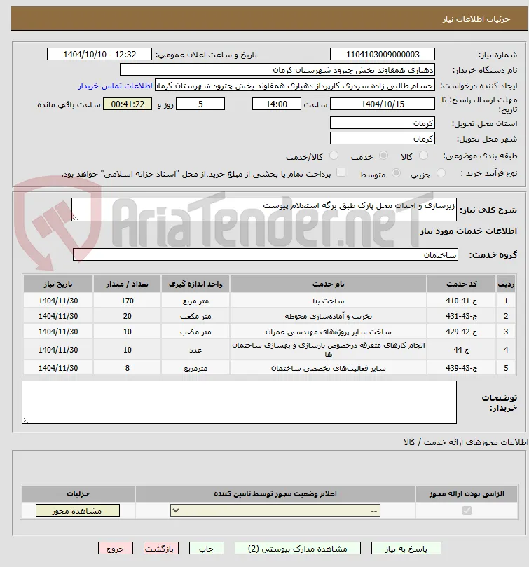This screenshot has height=567, width=529.
Task: Click service code ج-43-439
Action: click(461, 368)
